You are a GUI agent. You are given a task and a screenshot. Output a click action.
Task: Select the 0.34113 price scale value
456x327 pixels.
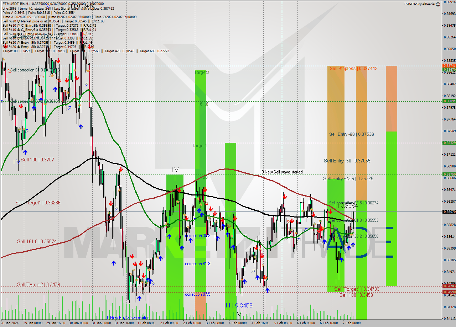point(449,318)
